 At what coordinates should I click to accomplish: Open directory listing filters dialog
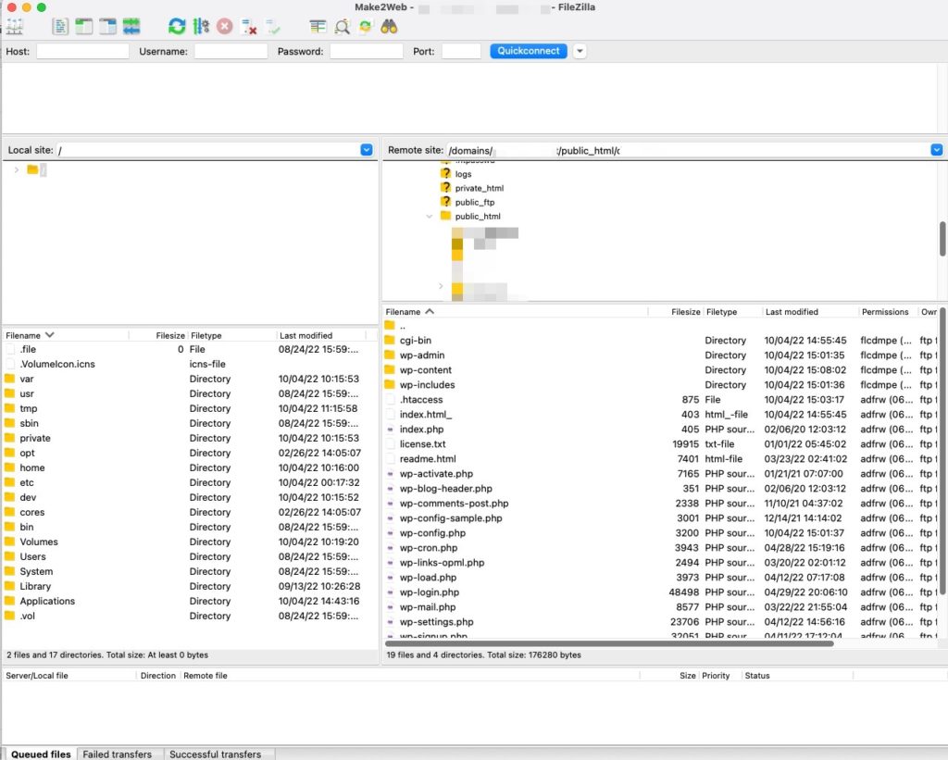(318, 27)
